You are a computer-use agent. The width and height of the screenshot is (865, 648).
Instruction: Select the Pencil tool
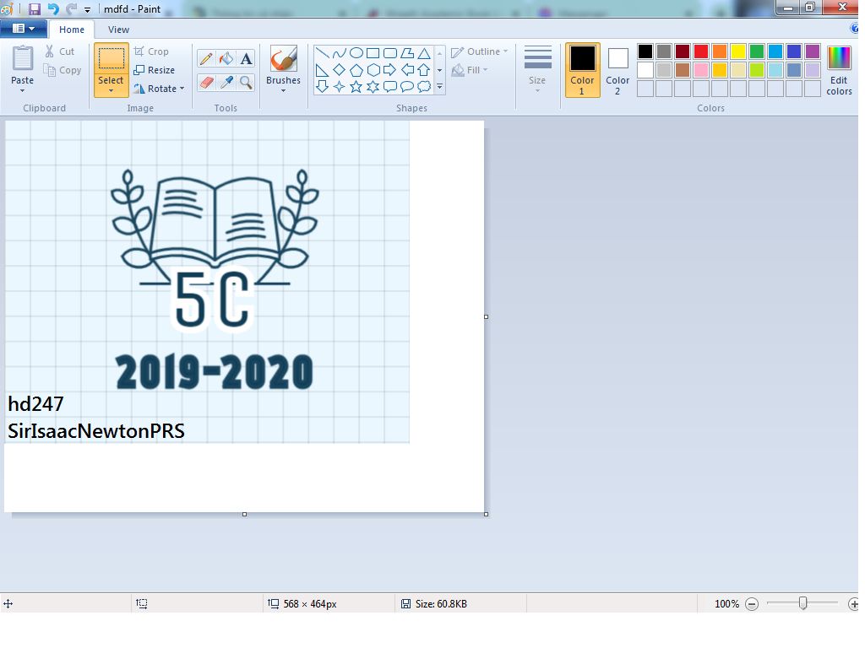coord(206,58)
